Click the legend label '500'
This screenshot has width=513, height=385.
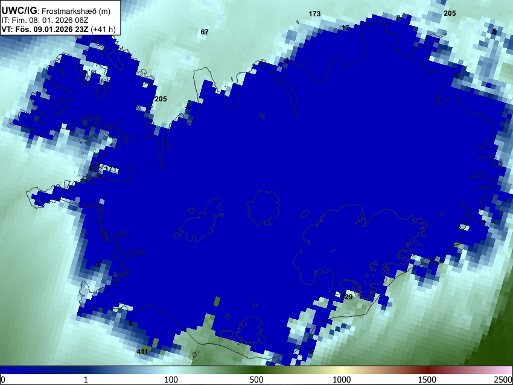click(x=256, y=380)
